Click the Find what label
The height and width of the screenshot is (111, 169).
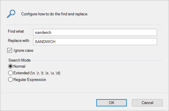(x=16, y=32)
